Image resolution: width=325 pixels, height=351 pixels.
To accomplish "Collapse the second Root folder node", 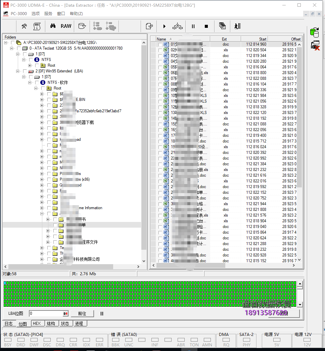I will pyautogui.click(x=36, y=88).
